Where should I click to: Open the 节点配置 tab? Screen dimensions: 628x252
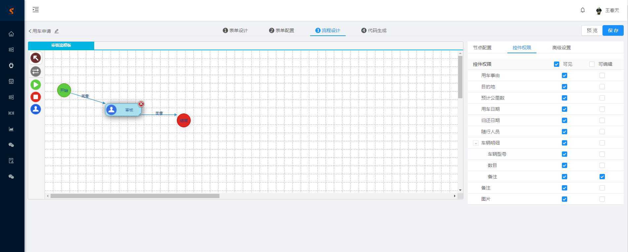482,48
